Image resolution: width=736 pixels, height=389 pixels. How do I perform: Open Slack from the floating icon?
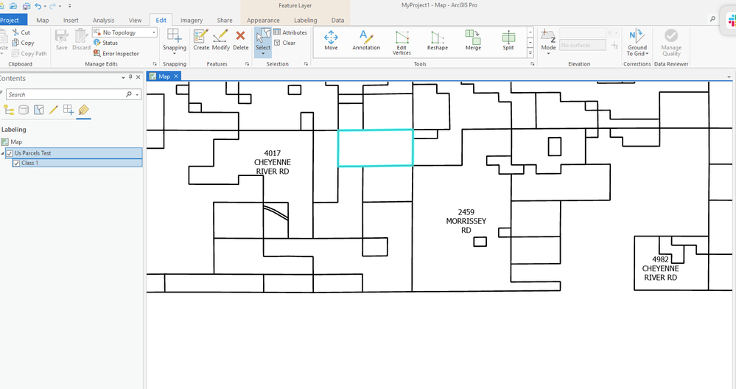click(x=731, y=20)
